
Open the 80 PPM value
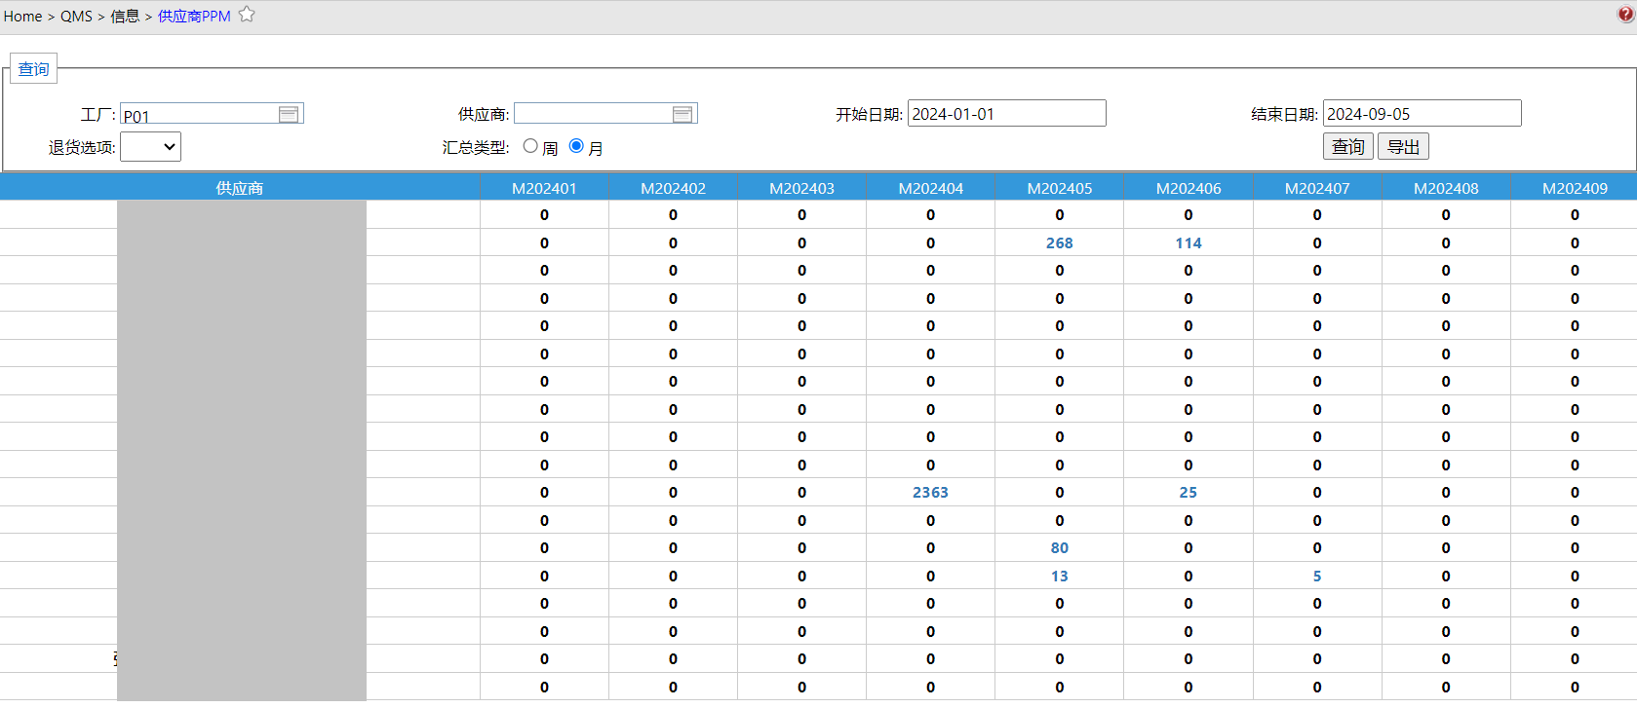(1059, 547)
